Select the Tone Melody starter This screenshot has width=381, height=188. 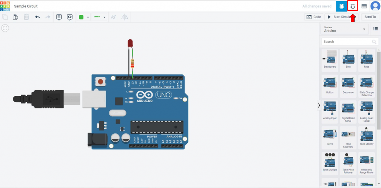coord(366,137)
